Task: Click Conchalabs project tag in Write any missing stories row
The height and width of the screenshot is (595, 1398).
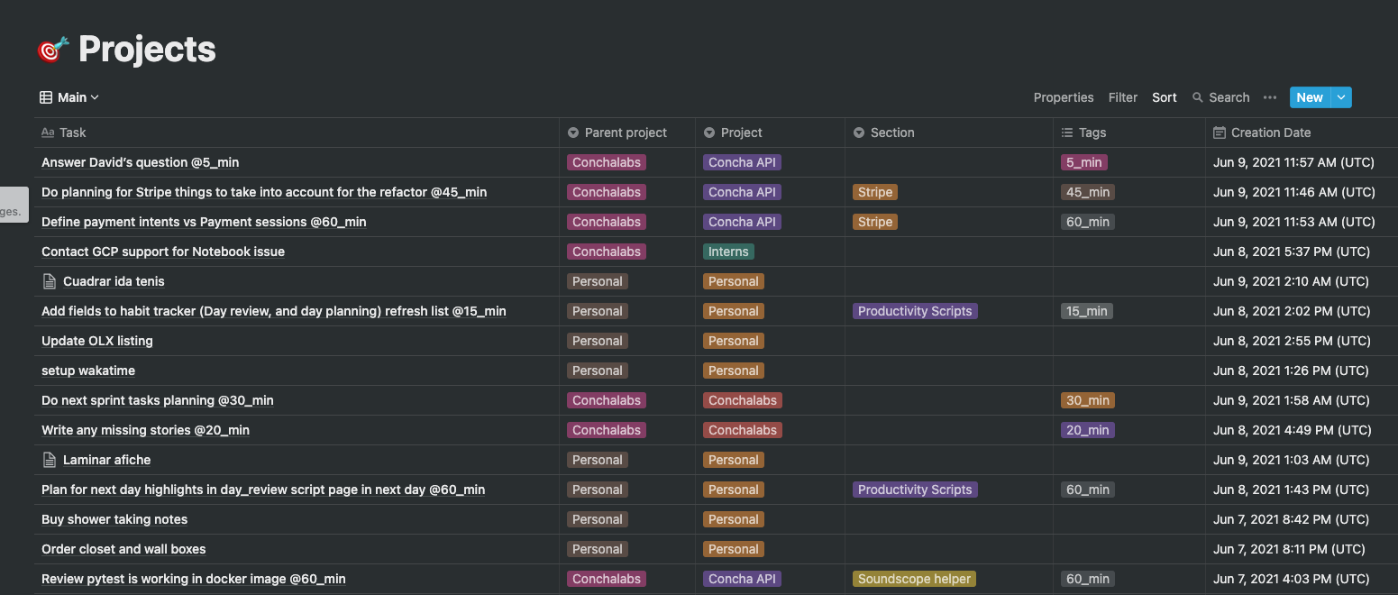Action: coord(743,430)
